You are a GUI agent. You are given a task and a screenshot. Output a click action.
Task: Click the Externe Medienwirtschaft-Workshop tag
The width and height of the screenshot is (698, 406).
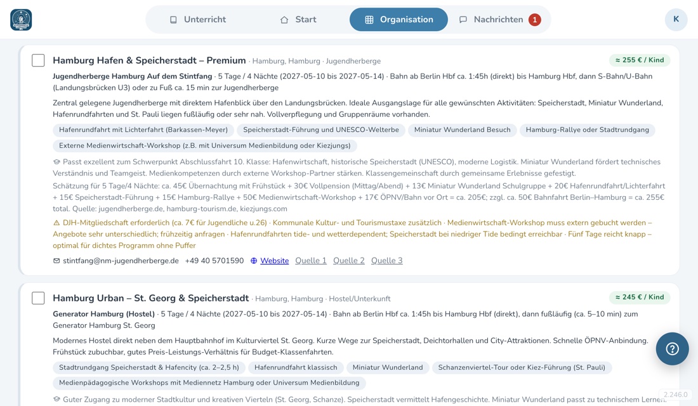(x=205, y=145)
